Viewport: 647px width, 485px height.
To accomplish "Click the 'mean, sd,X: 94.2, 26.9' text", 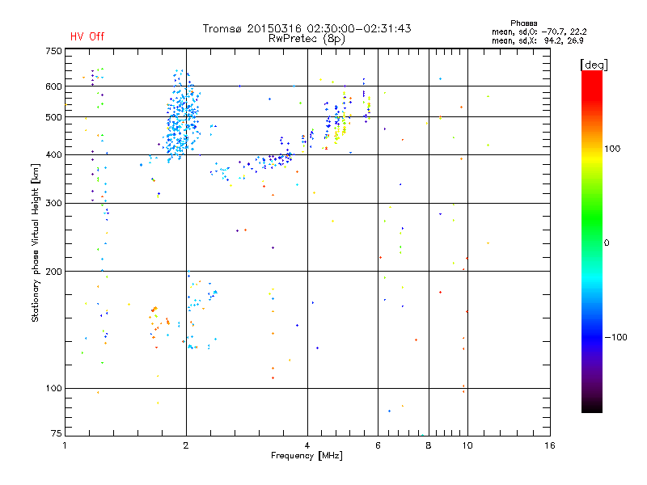I will 537,40.
